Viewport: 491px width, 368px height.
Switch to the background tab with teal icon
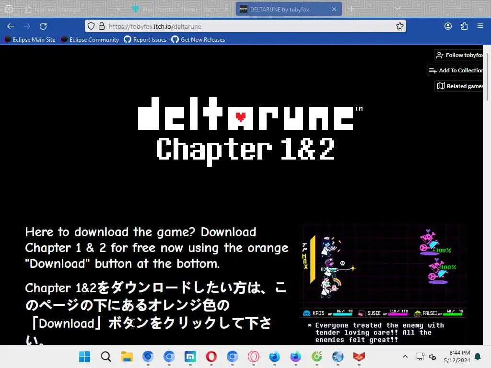coord(180,9)
